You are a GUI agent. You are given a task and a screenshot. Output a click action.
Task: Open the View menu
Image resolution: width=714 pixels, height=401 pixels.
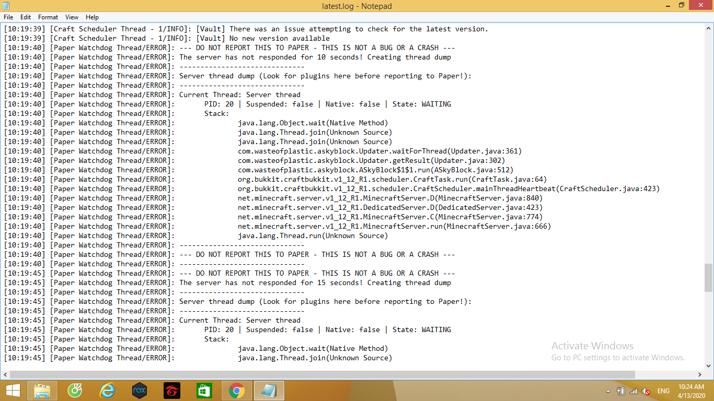pyautogui.click(x=72, y=17)
